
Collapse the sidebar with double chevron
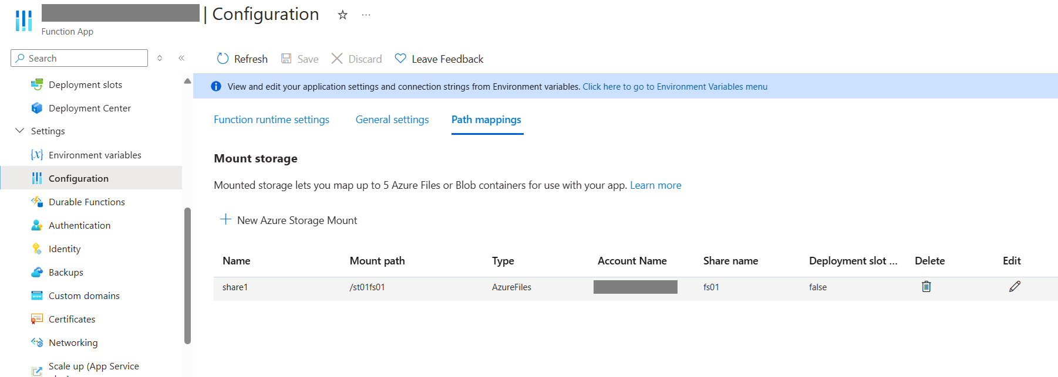coord(181,58)
